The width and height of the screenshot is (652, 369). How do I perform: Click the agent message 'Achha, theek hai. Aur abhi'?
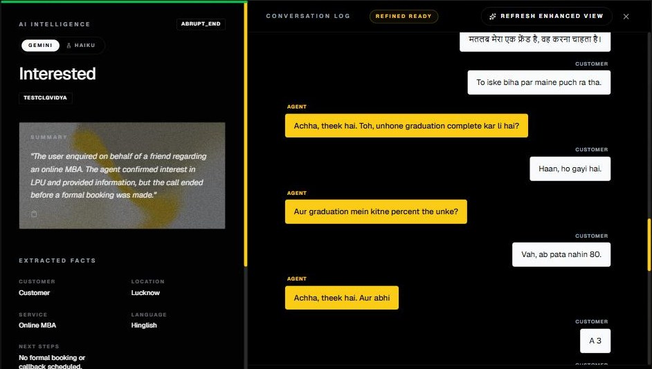click(342, 298)
